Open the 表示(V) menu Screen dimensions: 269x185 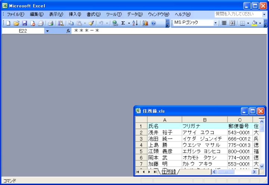pyautogui.click(x=56, y=14)
